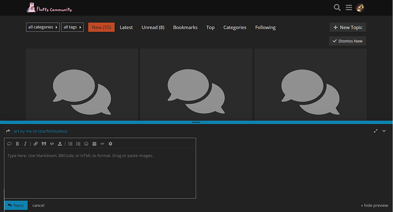Viewport: 393px width, 212px height.
Task: Click into the reply text area
Action: point(100,173)
